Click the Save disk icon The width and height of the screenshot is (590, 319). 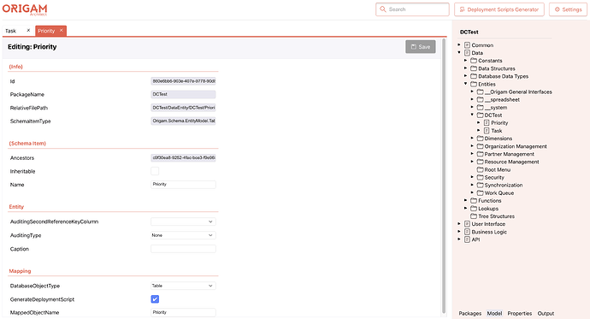click(x=414, y=47)
